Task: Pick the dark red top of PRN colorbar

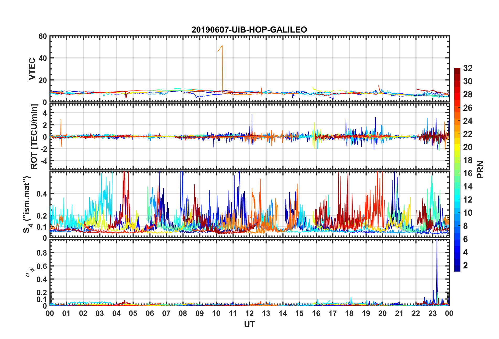Action: pos(457,70)
